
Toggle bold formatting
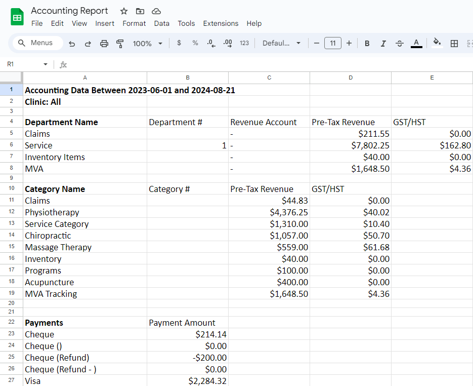point(367,44)
